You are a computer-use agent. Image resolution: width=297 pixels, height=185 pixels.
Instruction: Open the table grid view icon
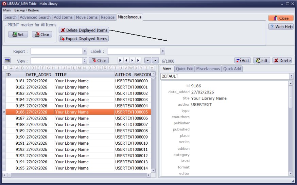pos(7,60)
